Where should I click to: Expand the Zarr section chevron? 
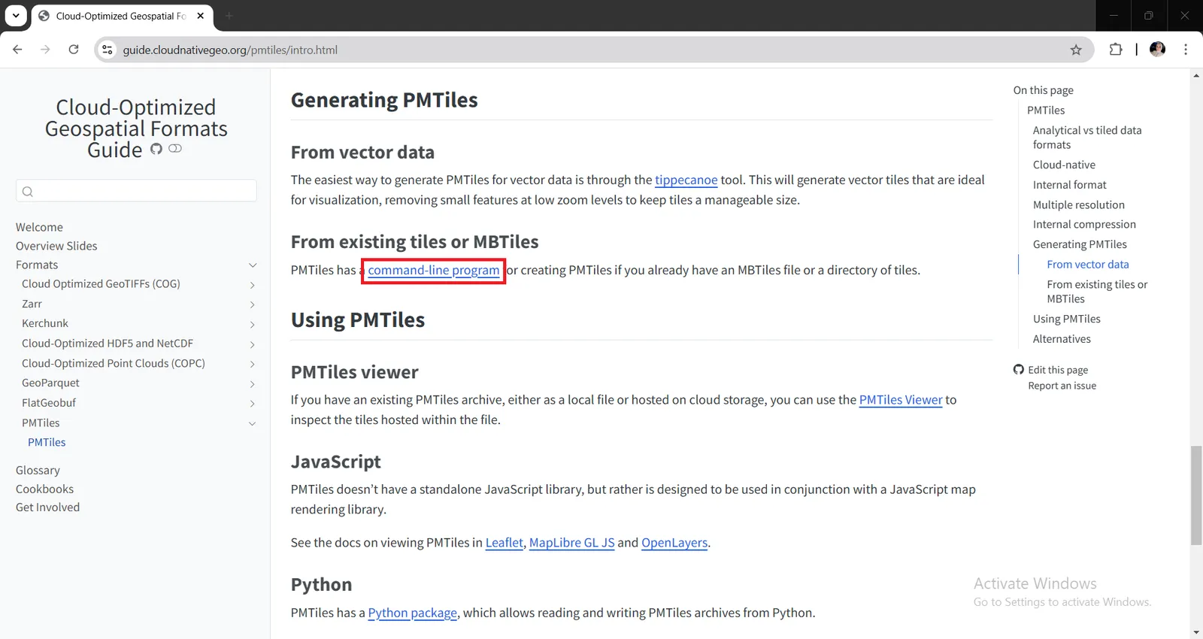tap(253, 304)
